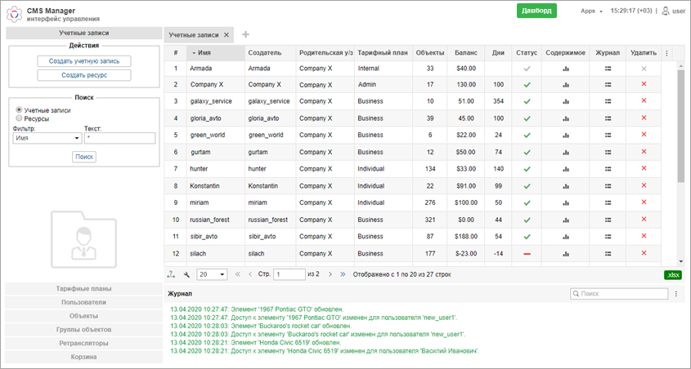Screen dimensions: 691x369
Task: Open table columns menu with three dots
Action: (666, 53)
